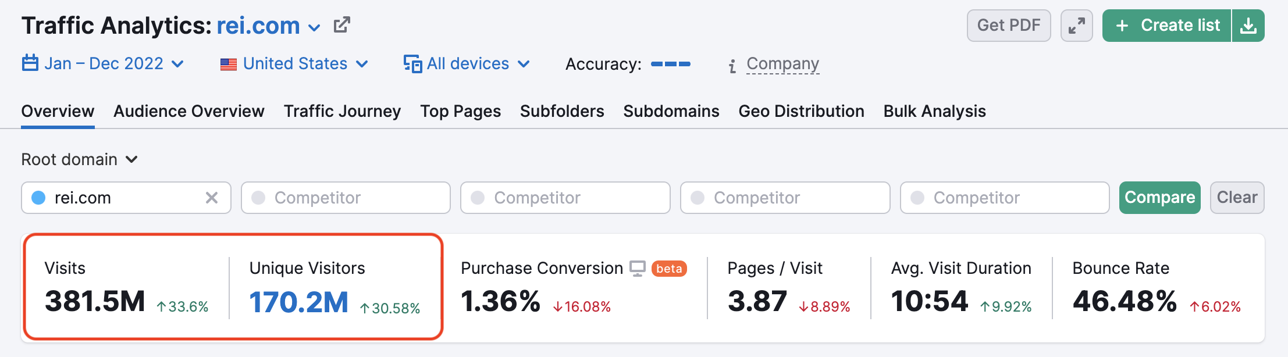Click desktop monitor icon beside Purchase Conversion
The height and width of the screenshot is (357, 1288).
638,269
